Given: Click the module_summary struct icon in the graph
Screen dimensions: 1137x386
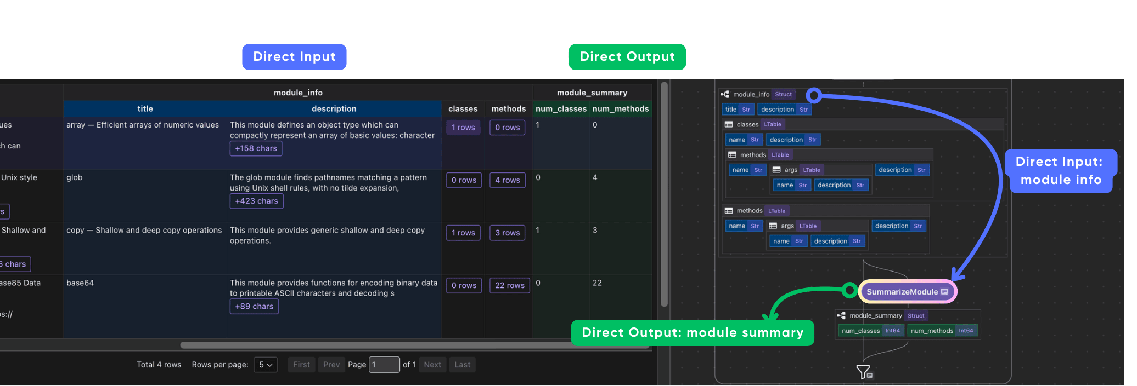Looking at the screenshot, I should (x=841, y=315).
